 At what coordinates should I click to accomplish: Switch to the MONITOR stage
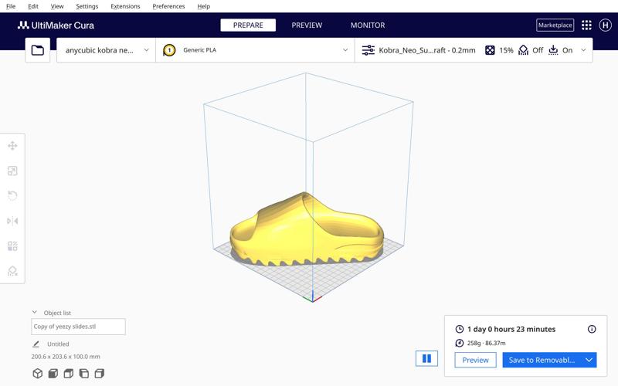pos(368,25)
